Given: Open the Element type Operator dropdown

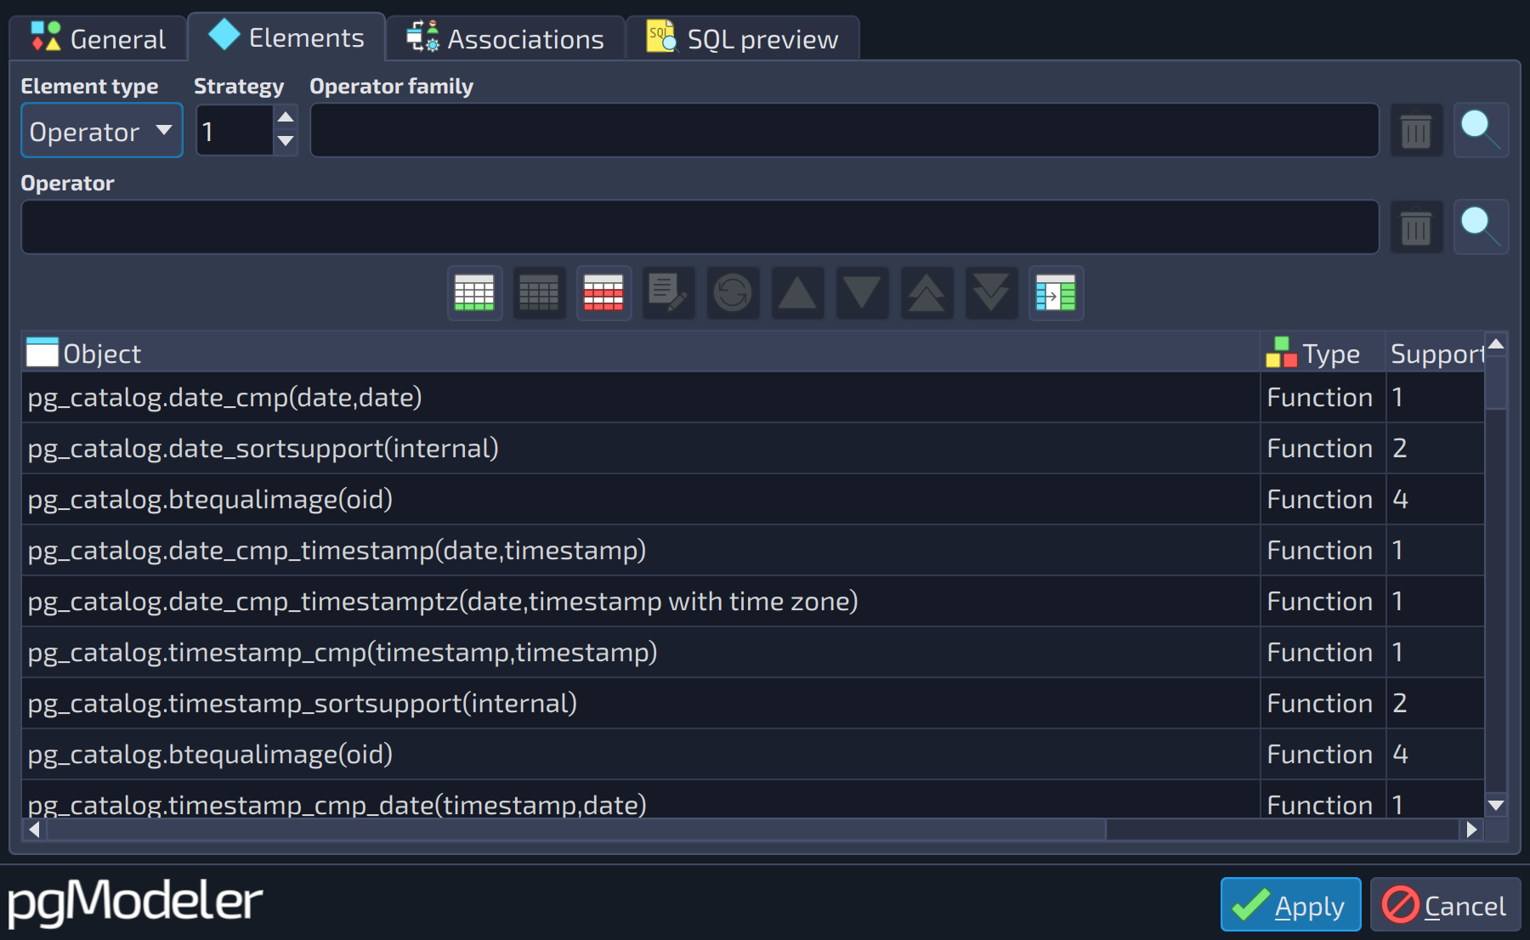Looking at the screenshot, I should 102,131.
